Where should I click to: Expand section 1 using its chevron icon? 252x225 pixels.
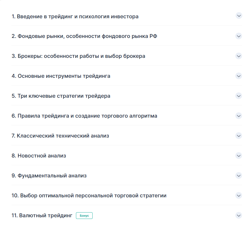click(239, 16)
